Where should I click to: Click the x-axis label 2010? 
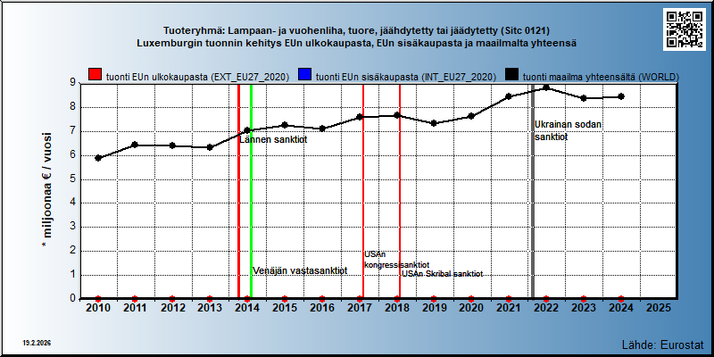pyautogui.click(x=98, y=308)
